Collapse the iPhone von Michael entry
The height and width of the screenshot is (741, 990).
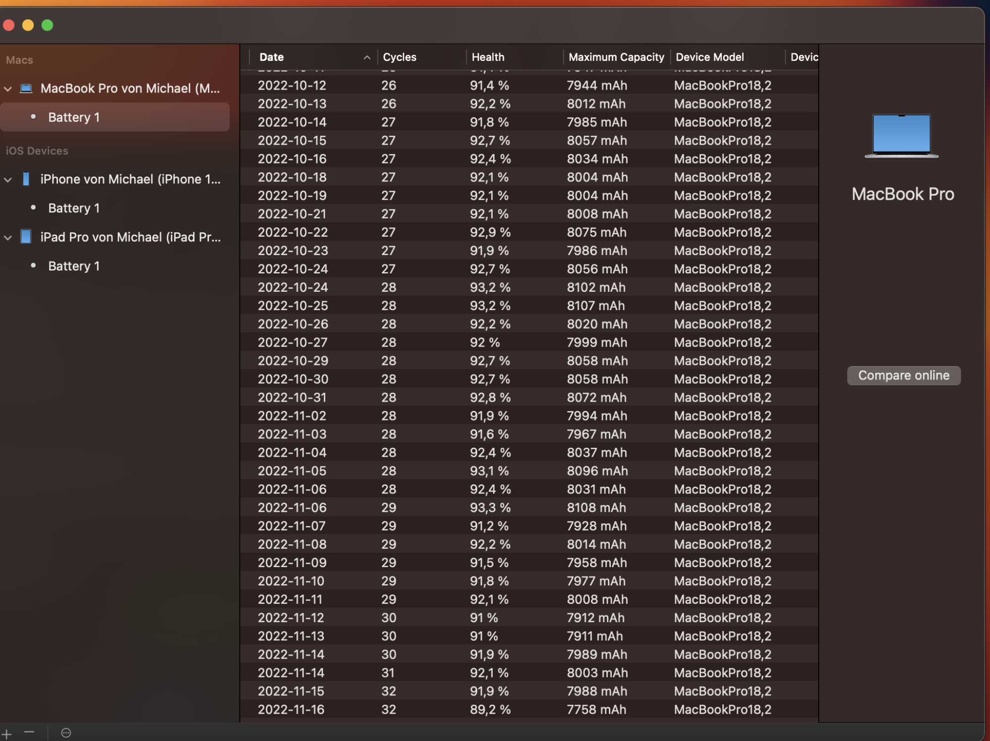(x=8, y=180)
